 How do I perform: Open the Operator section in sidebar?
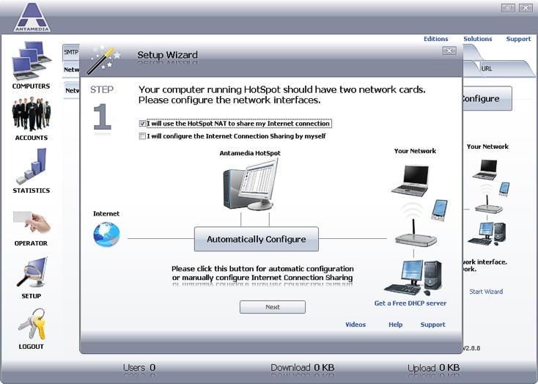32,227
